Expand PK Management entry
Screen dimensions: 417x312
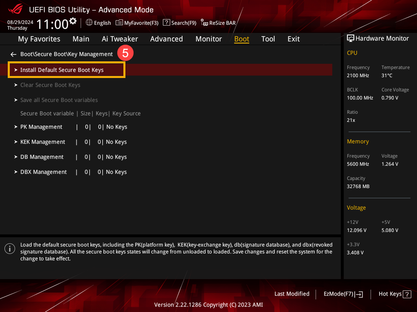click(x=41, y=127)
